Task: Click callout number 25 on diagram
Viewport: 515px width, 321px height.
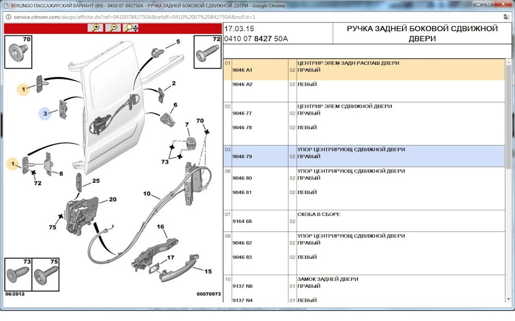Action: tap(96, 181)
